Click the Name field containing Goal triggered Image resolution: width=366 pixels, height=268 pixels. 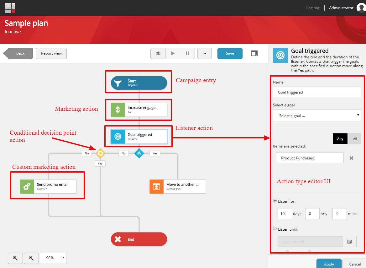[317, 92]
